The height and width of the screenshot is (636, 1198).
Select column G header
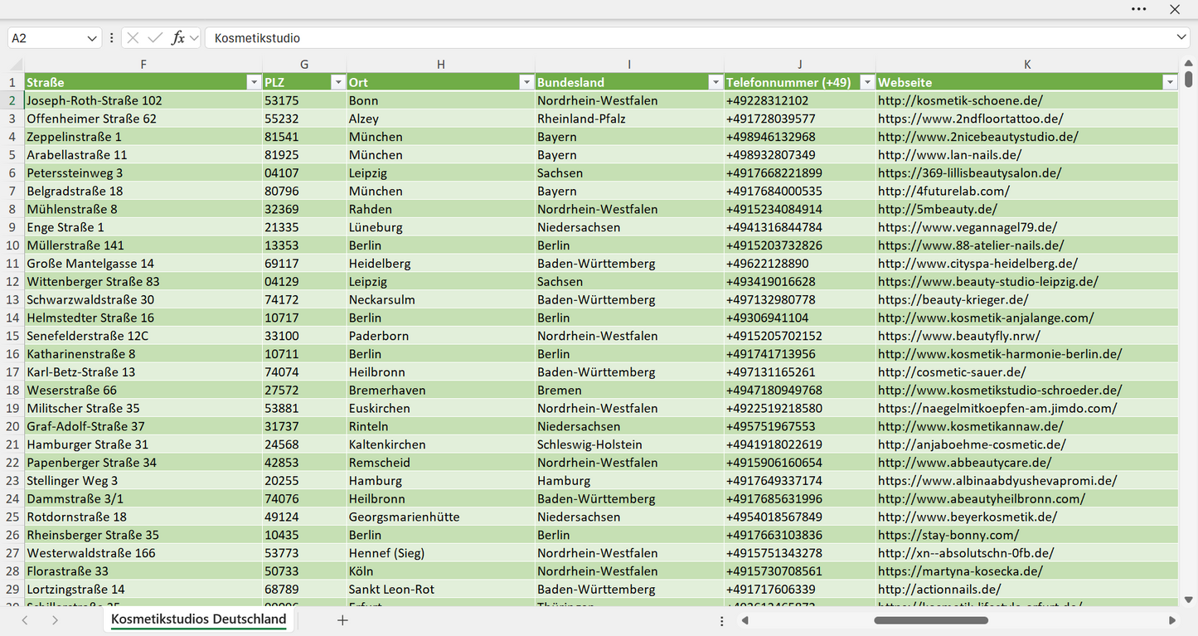pos(304,64)
